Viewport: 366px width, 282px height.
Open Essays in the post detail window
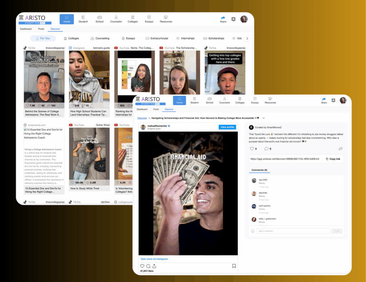pos(254,101)
